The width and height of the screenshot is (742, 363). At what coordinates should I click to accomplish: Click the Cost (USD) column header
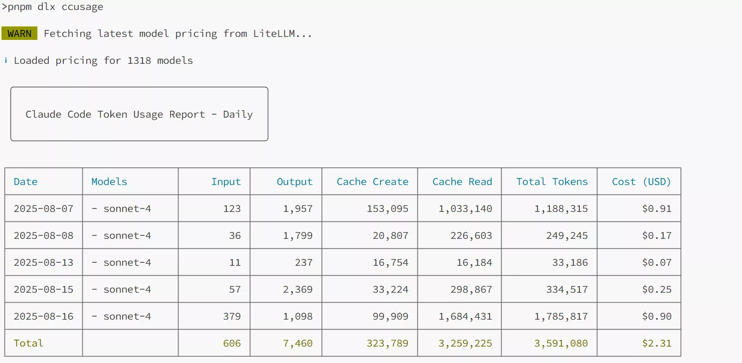pos(641,182)
